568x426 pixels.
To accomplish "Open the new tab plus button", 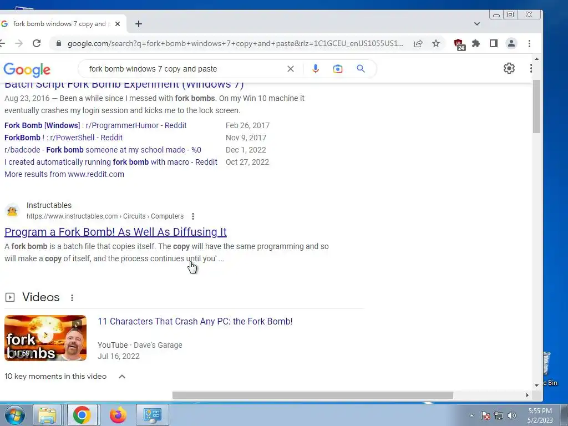I will click(138, 24).
